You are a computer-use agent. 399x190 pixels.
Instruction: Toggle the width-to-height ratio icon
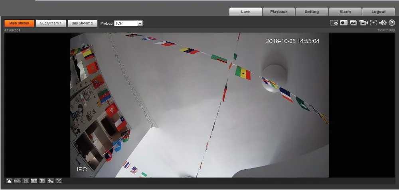(34, 181)
